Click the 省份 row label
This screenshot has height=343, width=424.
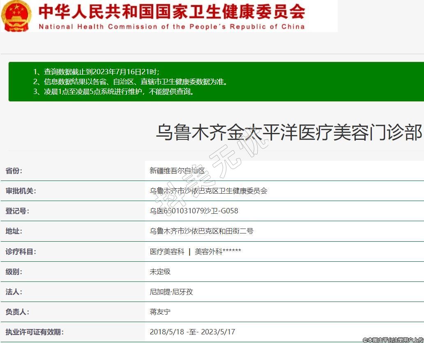click(x=14, y=171)
